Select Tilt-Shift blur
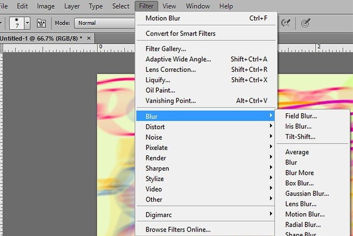353x236 pixels. pyautogui.click(x=300, y=137)
